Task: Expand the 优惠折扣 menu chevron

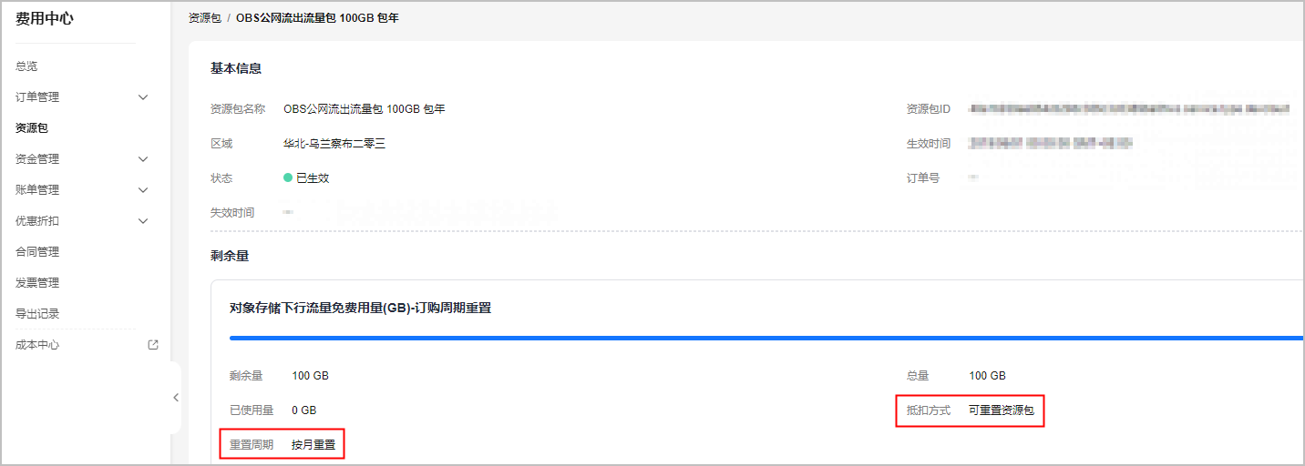Action: point(143,221)
